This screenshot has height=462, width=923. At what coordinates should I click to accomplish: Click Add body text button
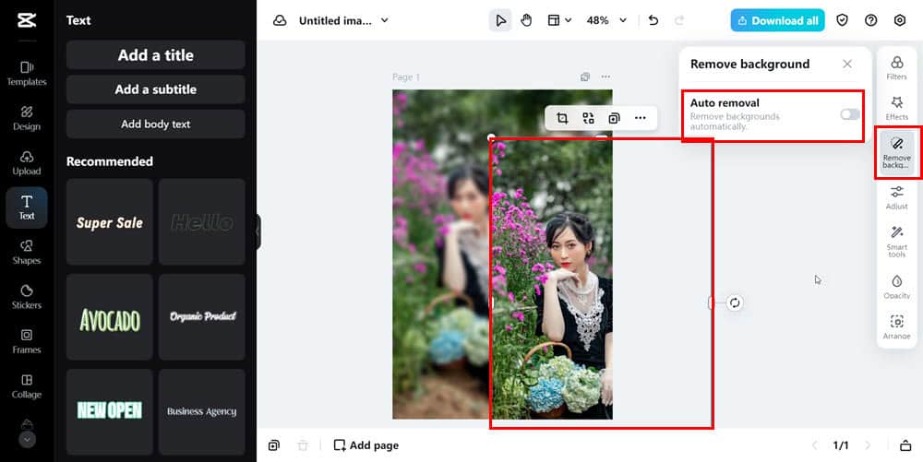point(155,124)
